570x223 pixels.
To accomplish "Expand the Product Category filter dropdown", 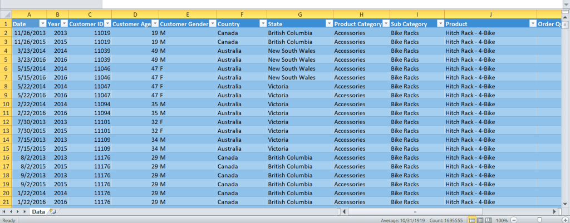I will coord(385,24).
